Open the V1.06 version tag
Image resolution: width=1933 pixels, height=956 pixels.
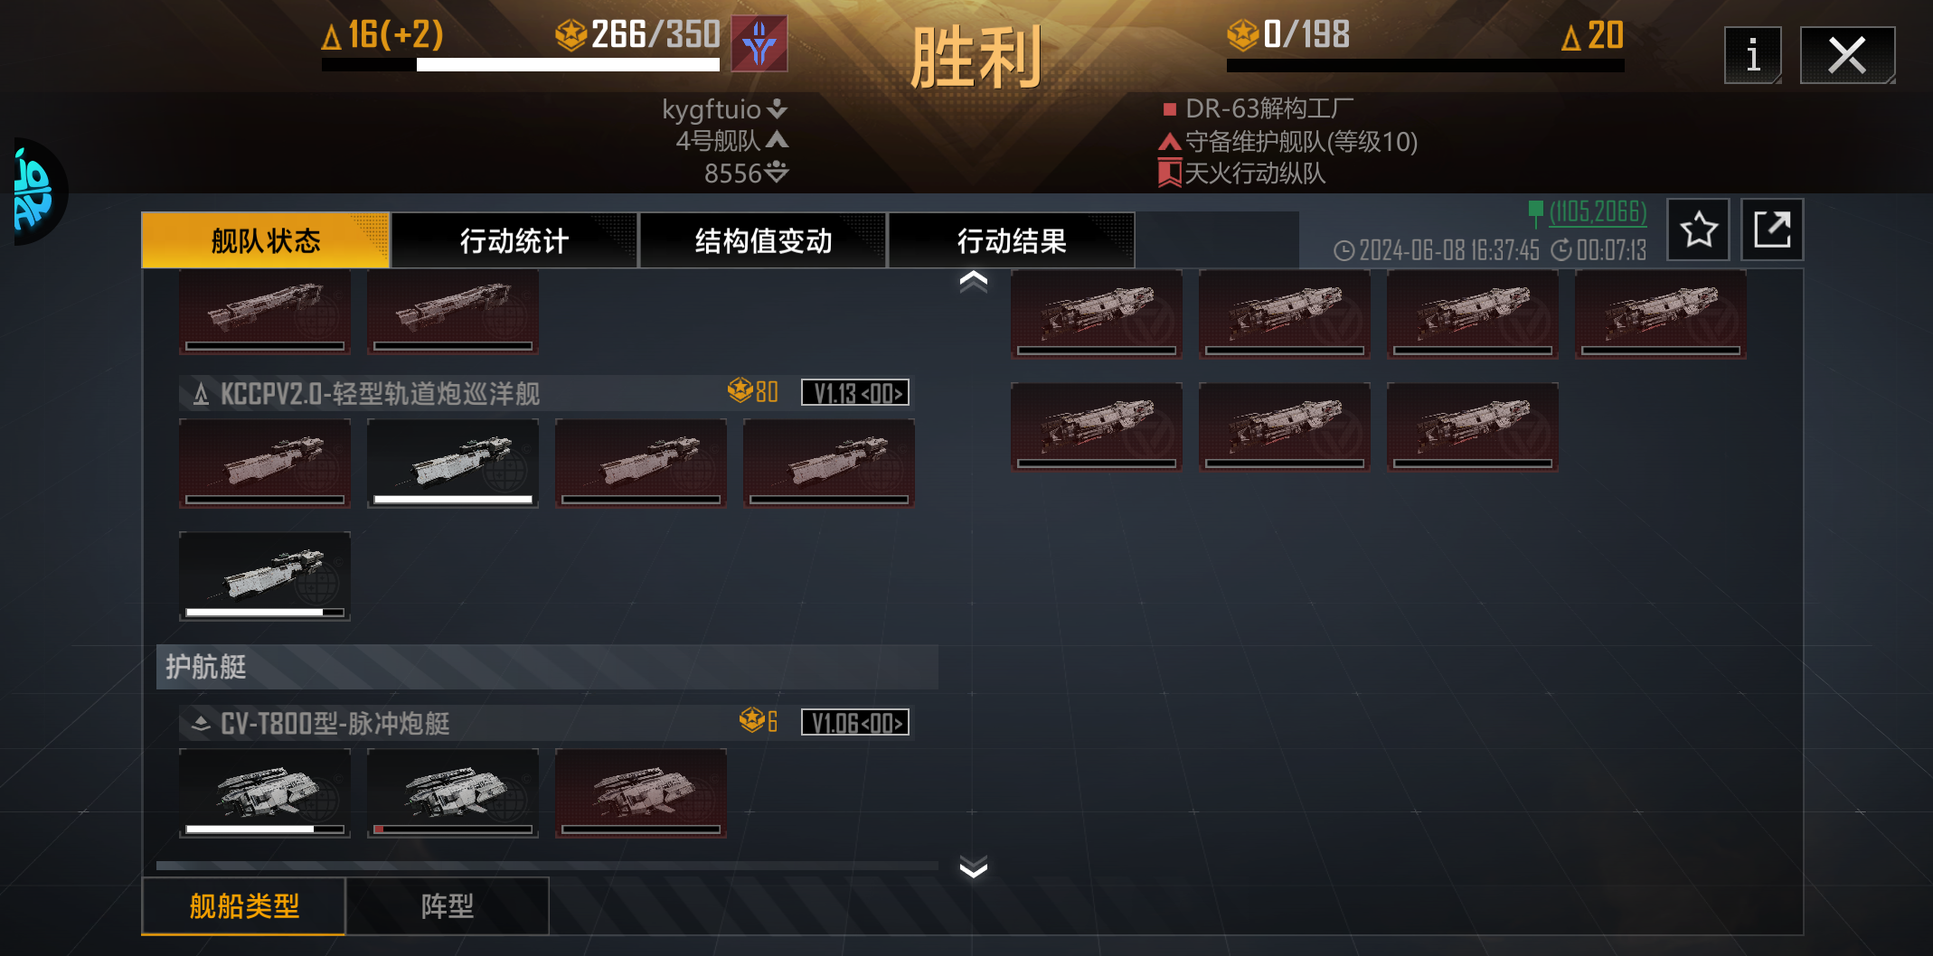point(855,723)
